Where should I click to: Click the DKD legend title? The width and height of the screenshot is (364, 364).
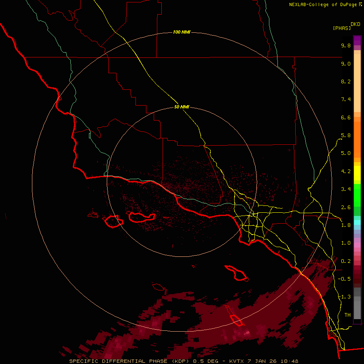coord(356,24)
